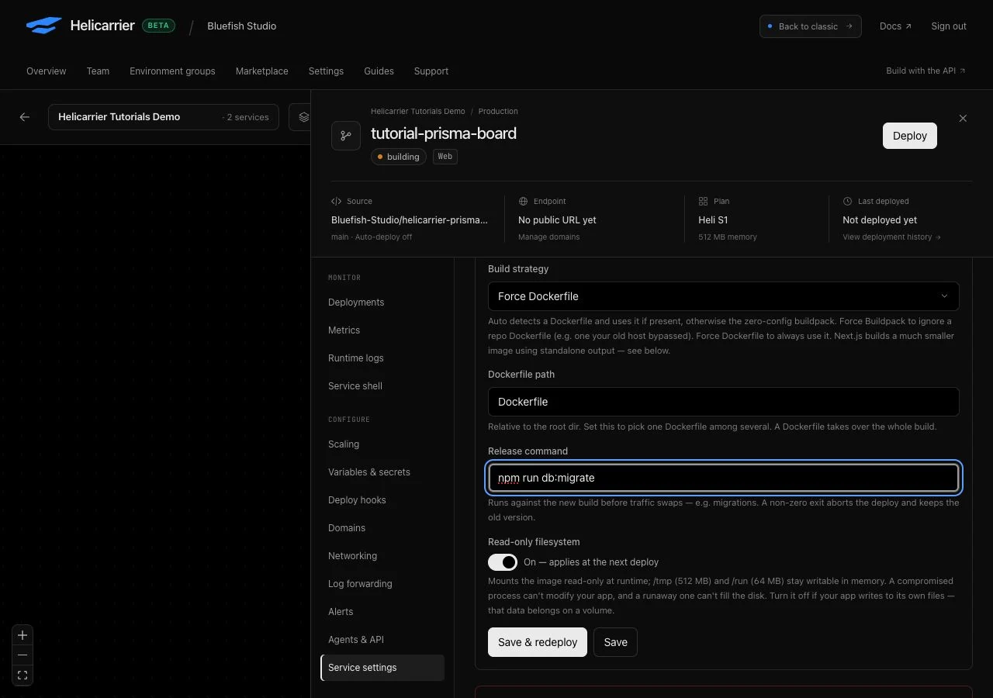Click the Last deployed clock icon
This screenshot has height=698, width=993.
(x=847, y=201)
